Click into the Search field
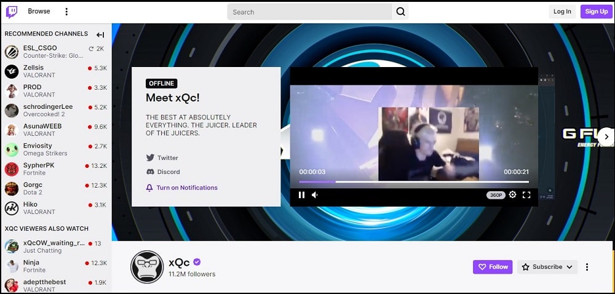Image resolution: width=615 pixels, height=294 pixels. pos(310,12)
